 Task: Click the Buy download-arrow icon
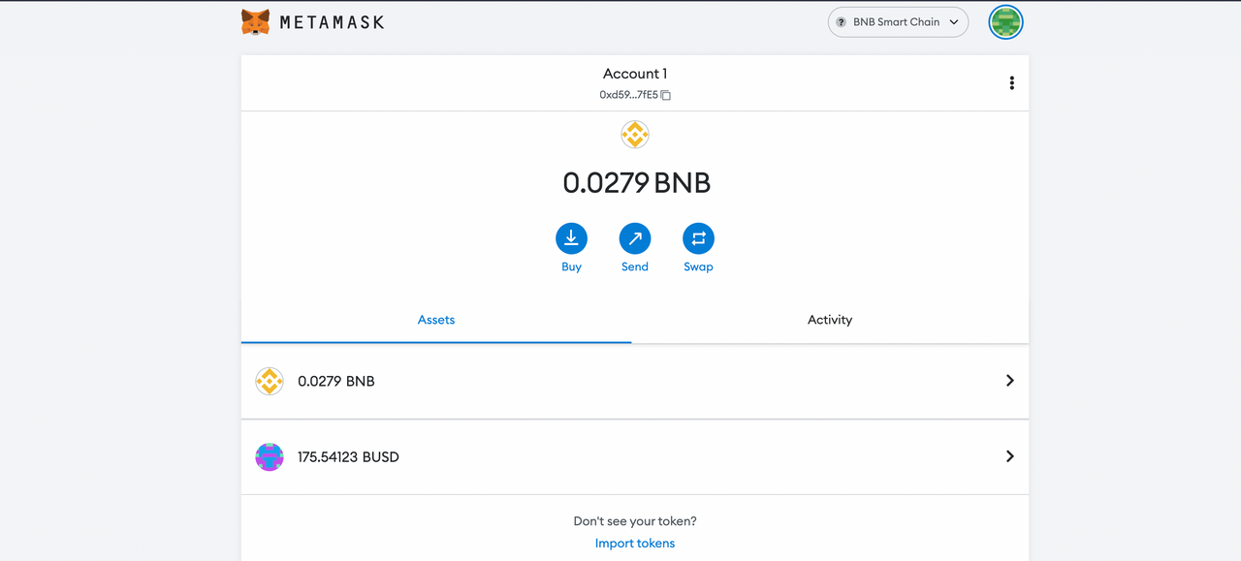pos(571,238)
